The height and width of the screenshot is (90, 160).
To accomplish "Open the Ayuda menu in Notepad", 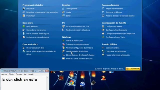I will [31, 74].
